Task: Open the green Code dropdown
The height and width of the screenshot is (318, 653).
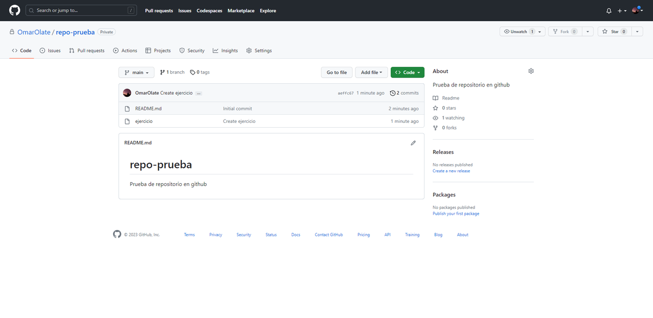Action: [x=408, y=72]
